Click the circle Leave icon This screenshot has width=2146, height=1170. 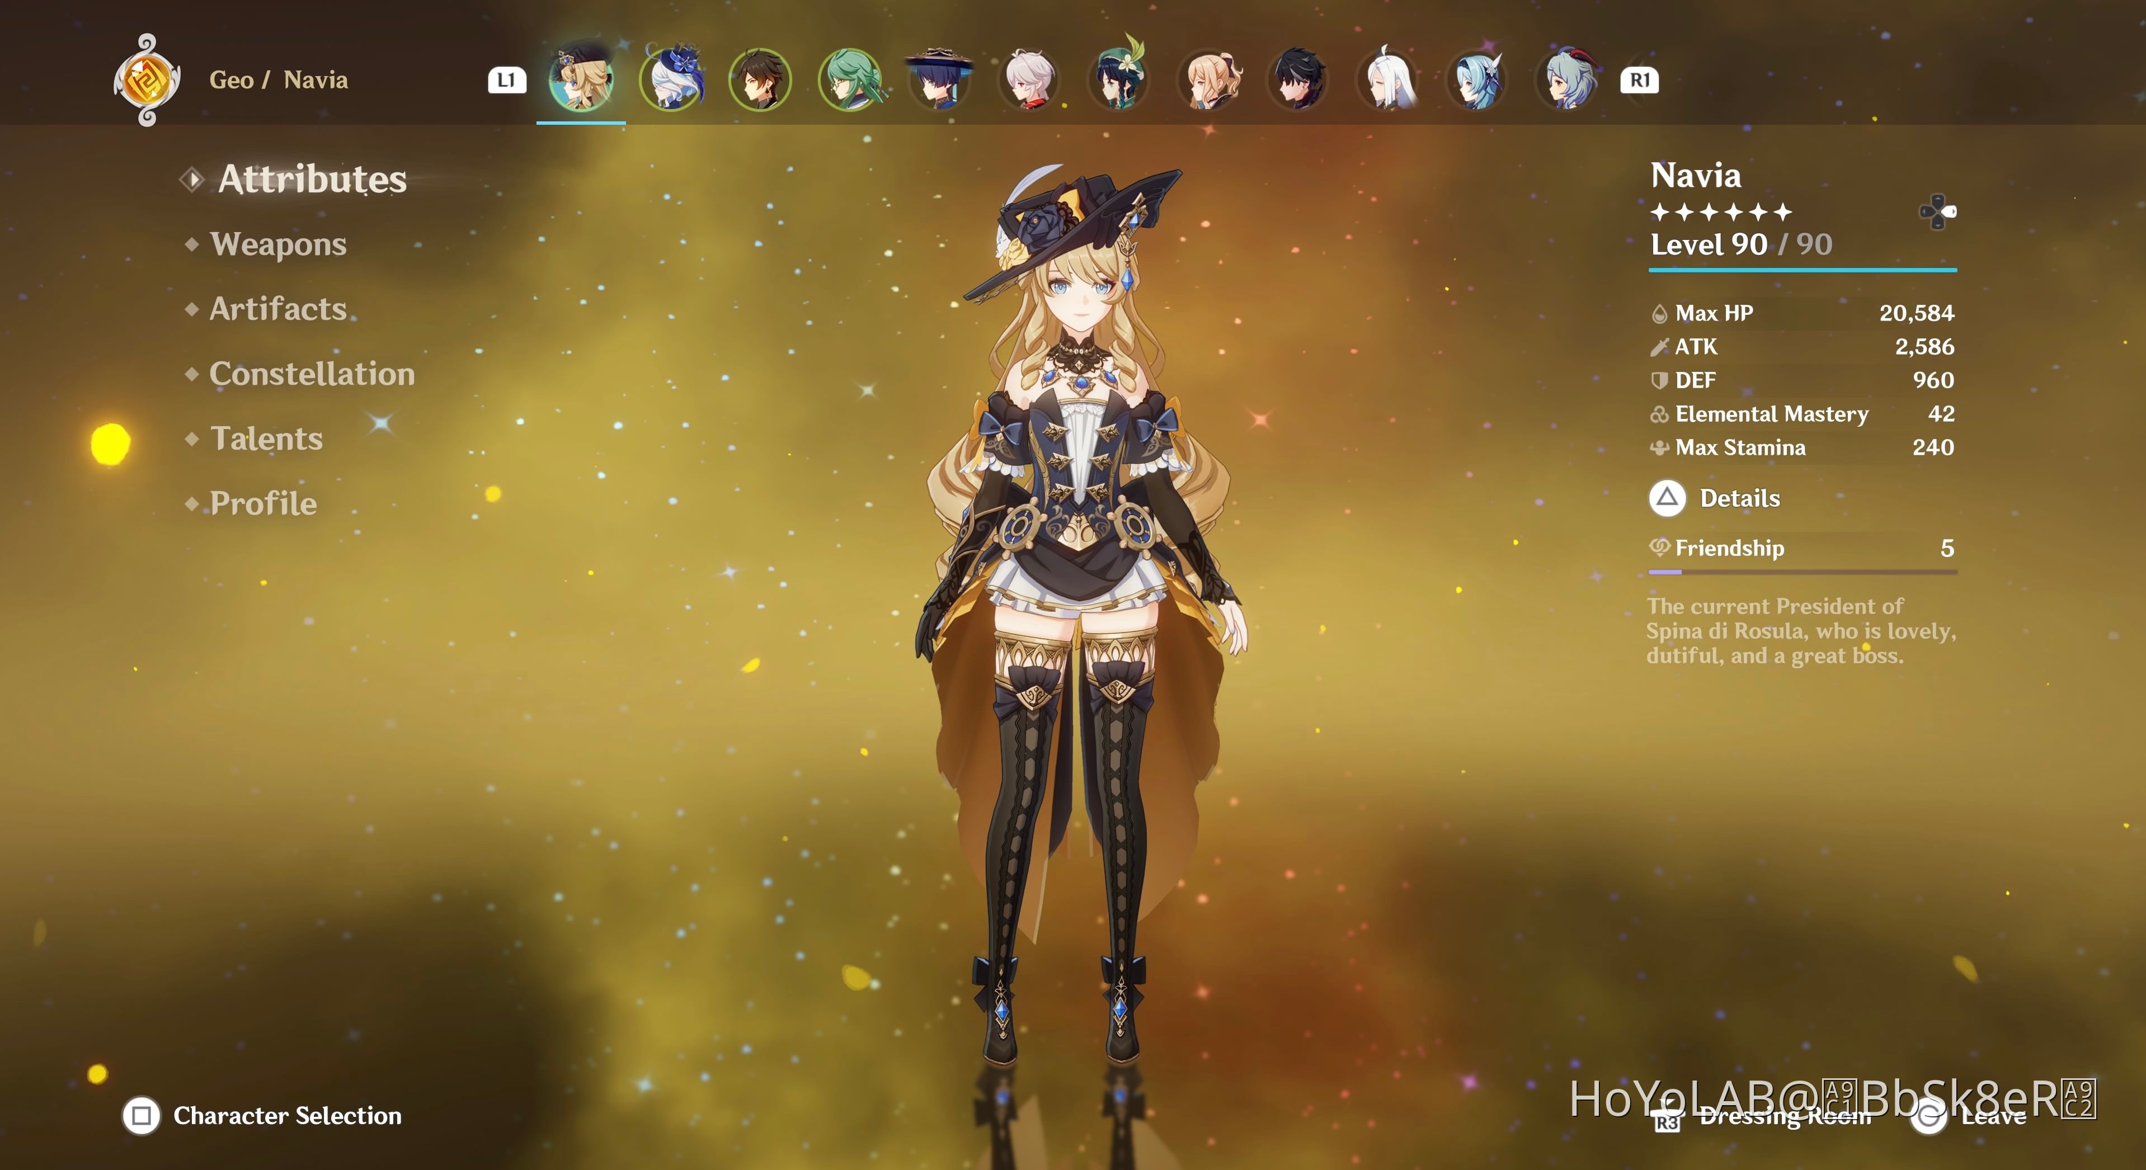point(1928,1116)
